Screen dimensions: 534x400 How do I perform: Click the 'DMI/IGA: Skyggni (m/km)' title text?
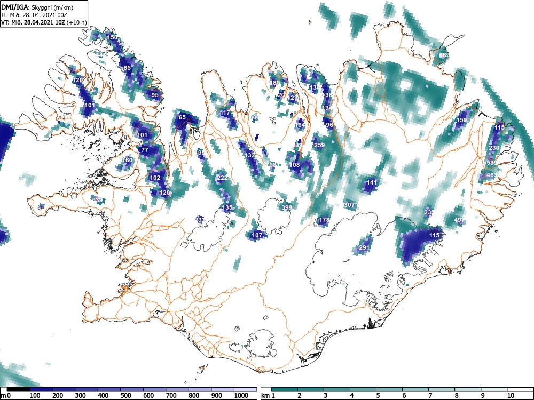click(x=37, y=7)
